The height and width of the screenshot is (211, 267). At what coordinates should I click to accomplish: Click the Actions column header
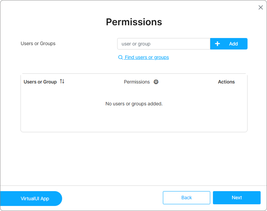[x=226, y=82]
